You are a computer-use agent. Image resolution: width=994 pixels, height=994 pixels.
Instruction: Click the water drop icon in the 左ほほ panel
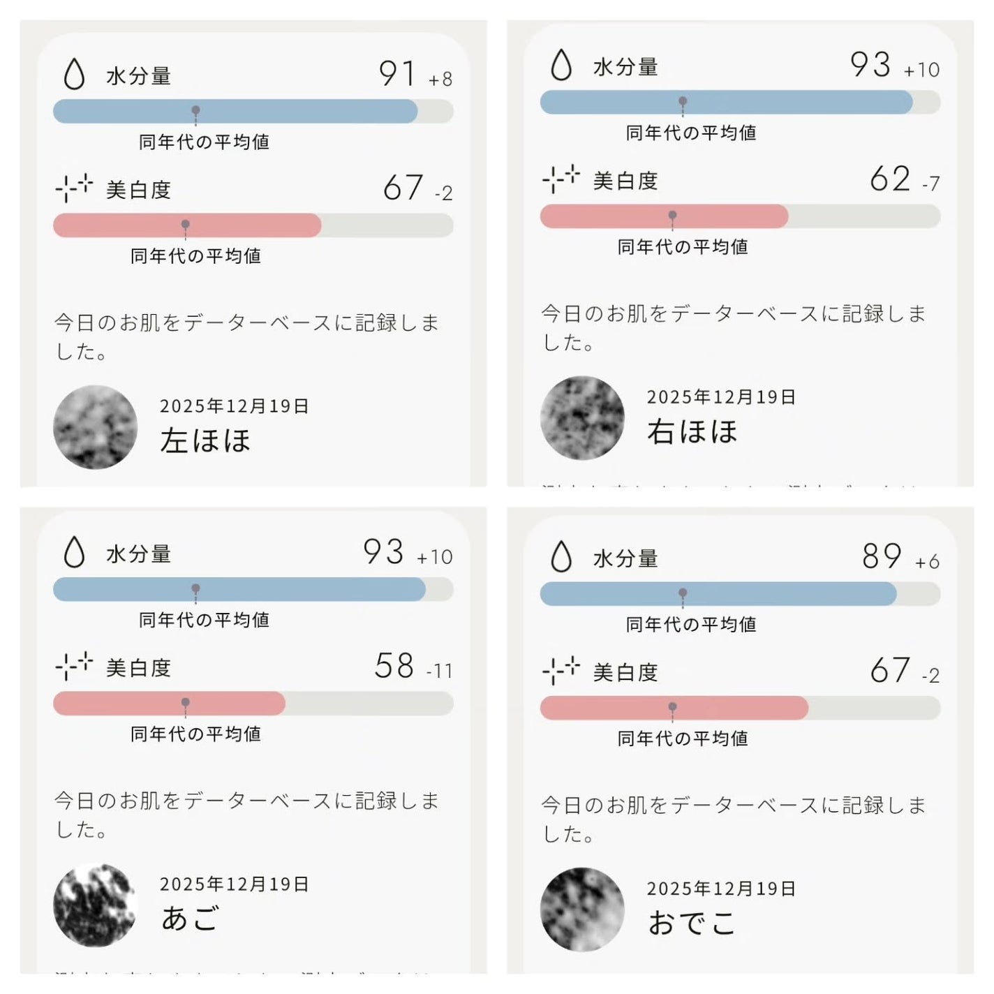click(74, 73)
